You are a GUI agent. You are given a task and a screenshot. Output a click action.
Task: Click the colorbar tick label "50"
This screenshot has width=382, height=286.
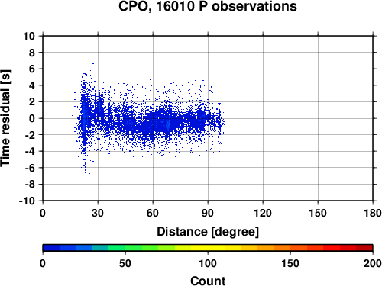(125, 263)
